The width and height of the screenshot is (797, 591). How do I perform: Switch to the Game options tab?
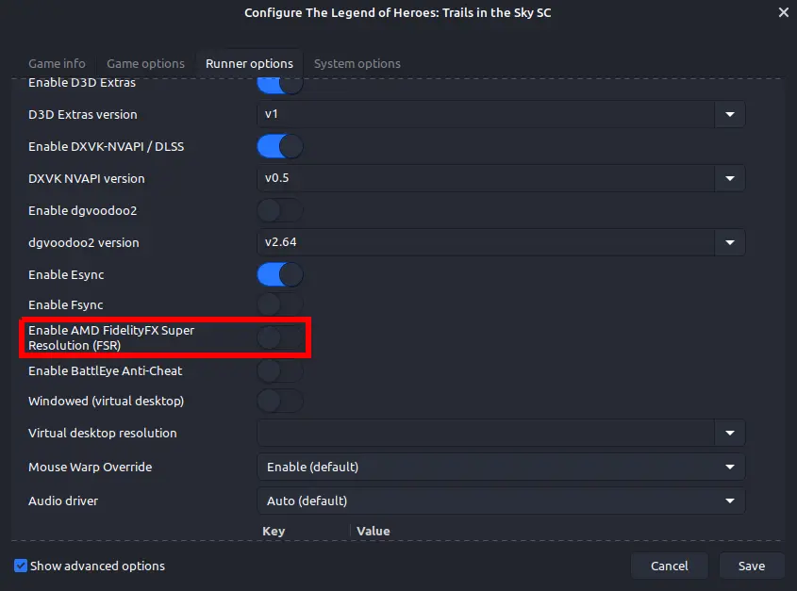[145, 63]
